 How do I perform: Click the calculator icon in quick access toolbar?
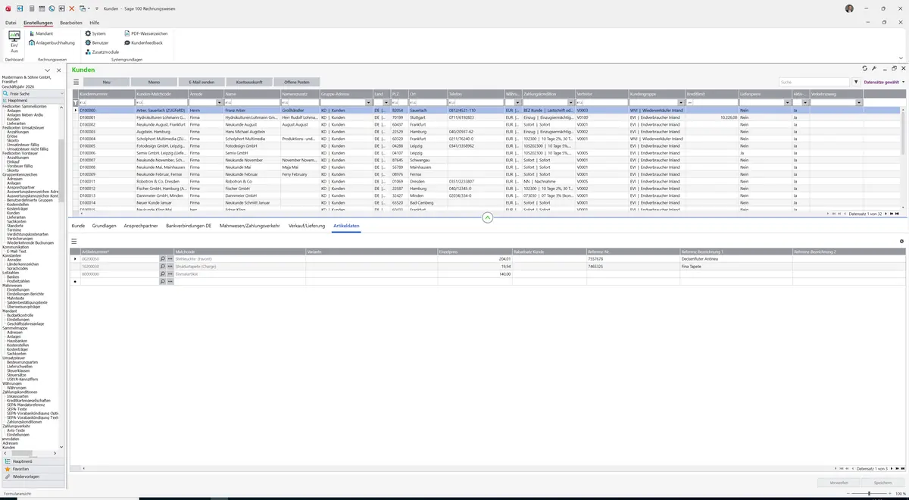[31, 8]
